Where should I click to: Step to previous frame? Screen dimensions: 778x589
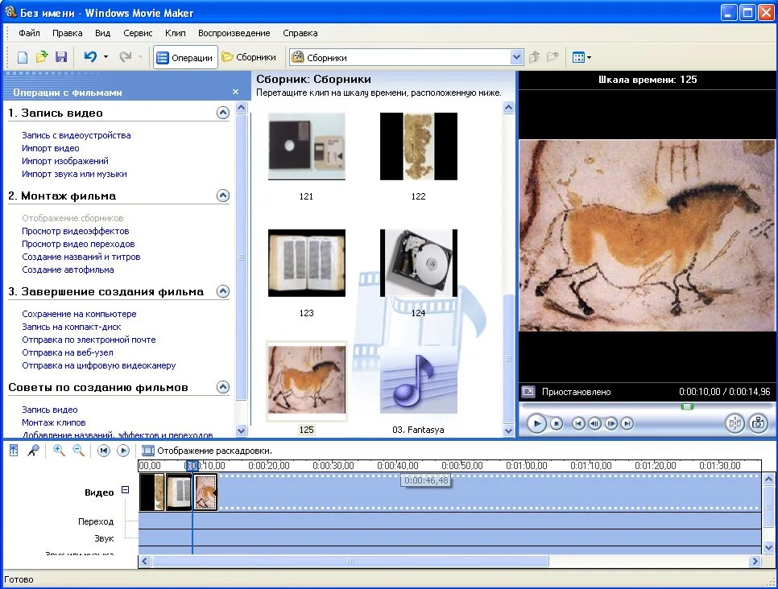pos(594,423)
